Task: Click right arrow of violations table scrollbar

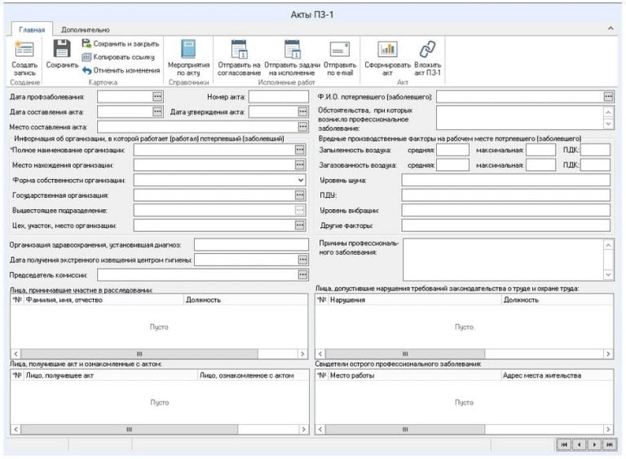Action: tap(608, 354)
